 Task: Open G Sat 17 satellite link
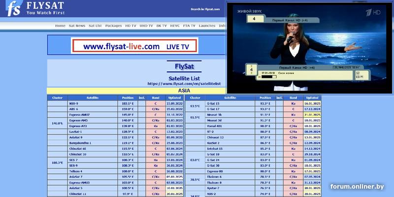click(213, 109)
